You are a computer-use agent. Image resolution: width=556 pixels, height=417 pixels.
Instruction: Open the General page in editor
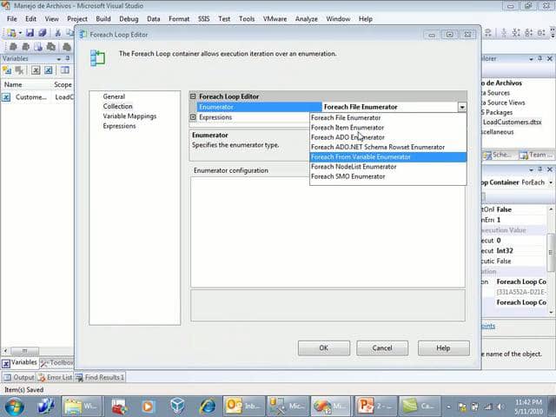point(114,96)
